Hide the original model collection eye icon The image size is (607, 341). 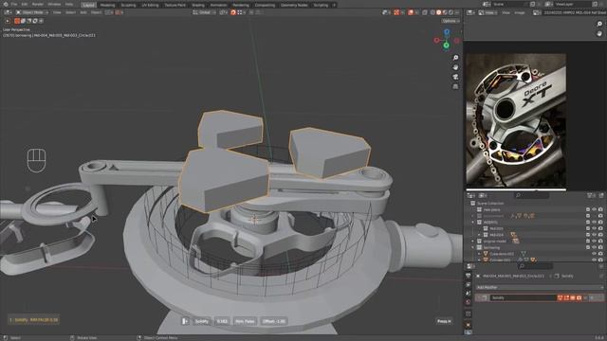point(595,241)
